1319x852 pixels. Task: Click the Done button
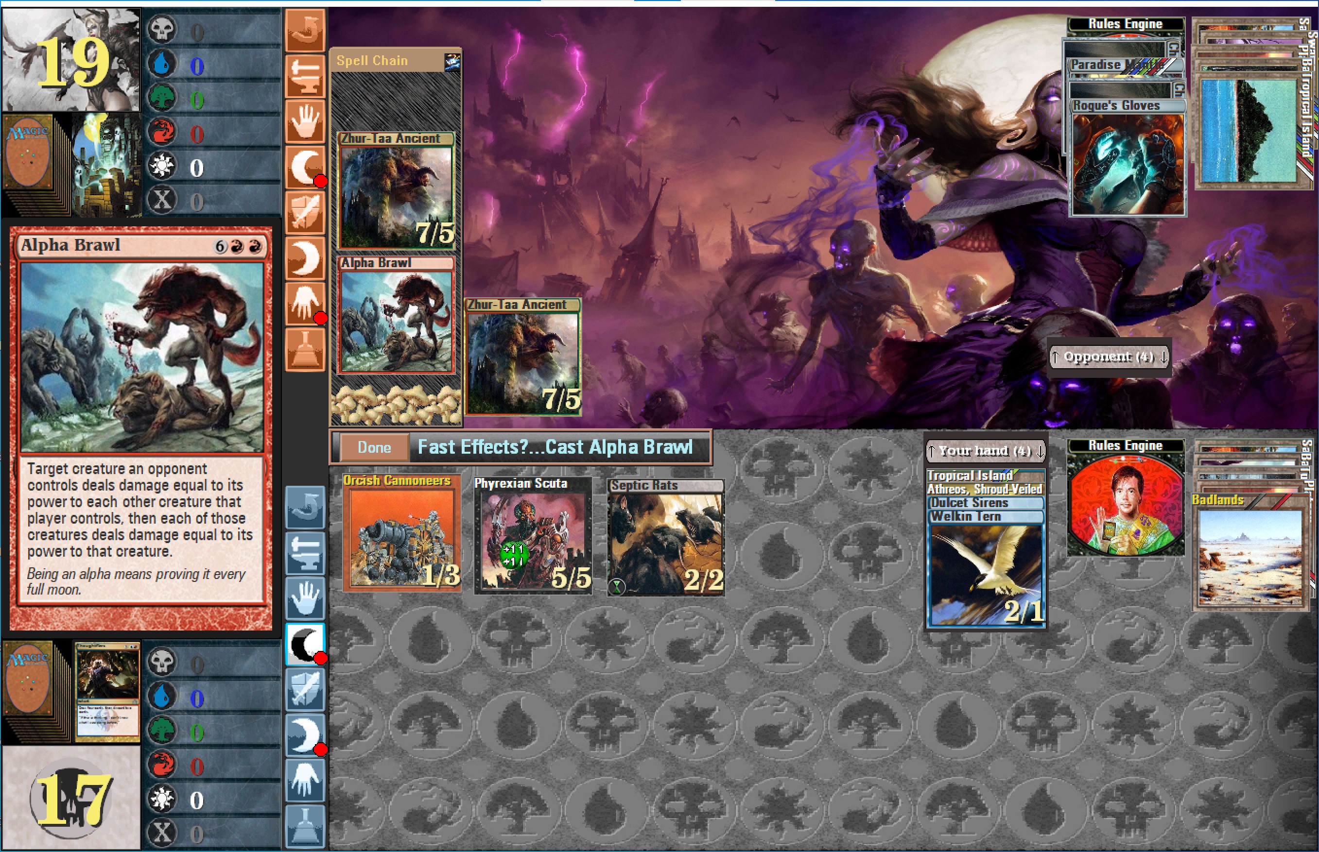point(374,447)
